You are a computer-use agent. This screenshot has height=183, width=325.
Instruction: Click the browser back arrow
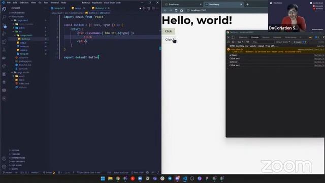tap(165, 10)
